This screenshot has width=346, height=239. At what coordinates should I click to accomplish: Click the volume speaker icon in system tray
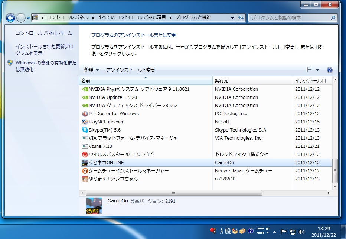pos(301,232)
